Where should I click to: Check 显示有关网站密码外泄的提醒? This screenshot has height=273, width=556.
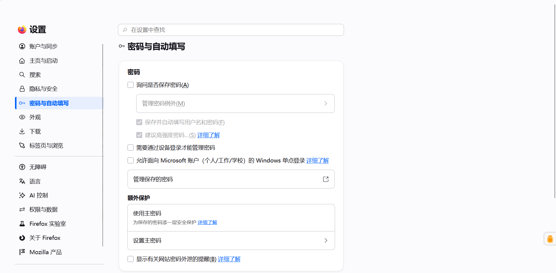(131, 259)
